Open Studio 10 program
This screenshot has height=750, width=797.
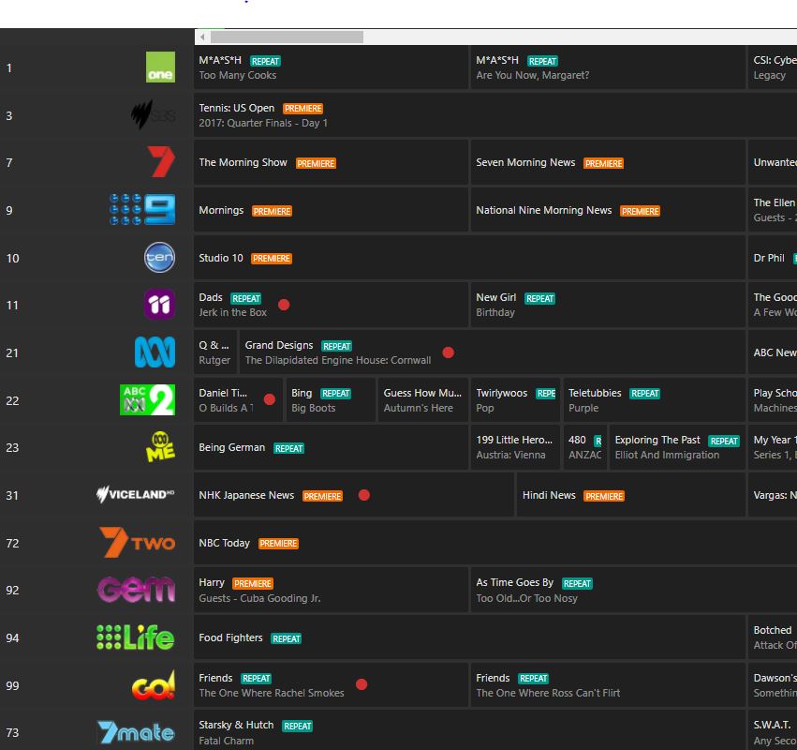point(469,258)
